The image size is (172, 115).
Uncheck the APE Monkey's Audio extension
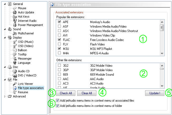(59, 22)
